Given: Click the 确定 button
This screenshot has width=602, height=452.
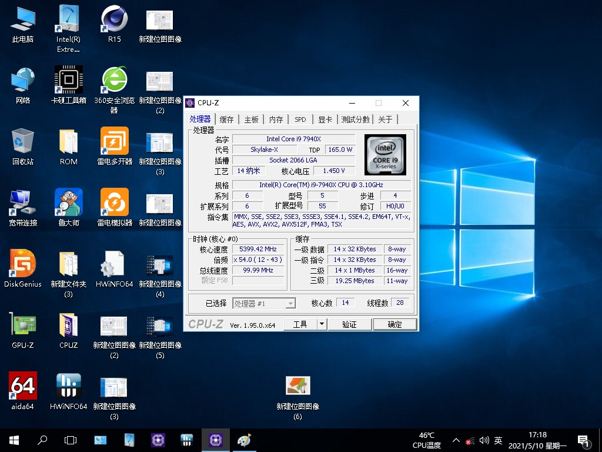Looking at the screenshot, I should pos(394,324).
